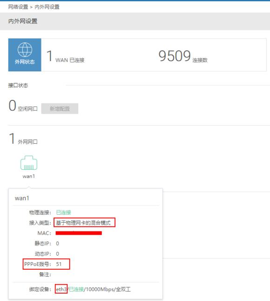Image resolution: width=270 pixels, height=301 pixels.
Task: Click the 外网状态 globe icon tile
Action: pyautogui.click(x=25, y=55)
